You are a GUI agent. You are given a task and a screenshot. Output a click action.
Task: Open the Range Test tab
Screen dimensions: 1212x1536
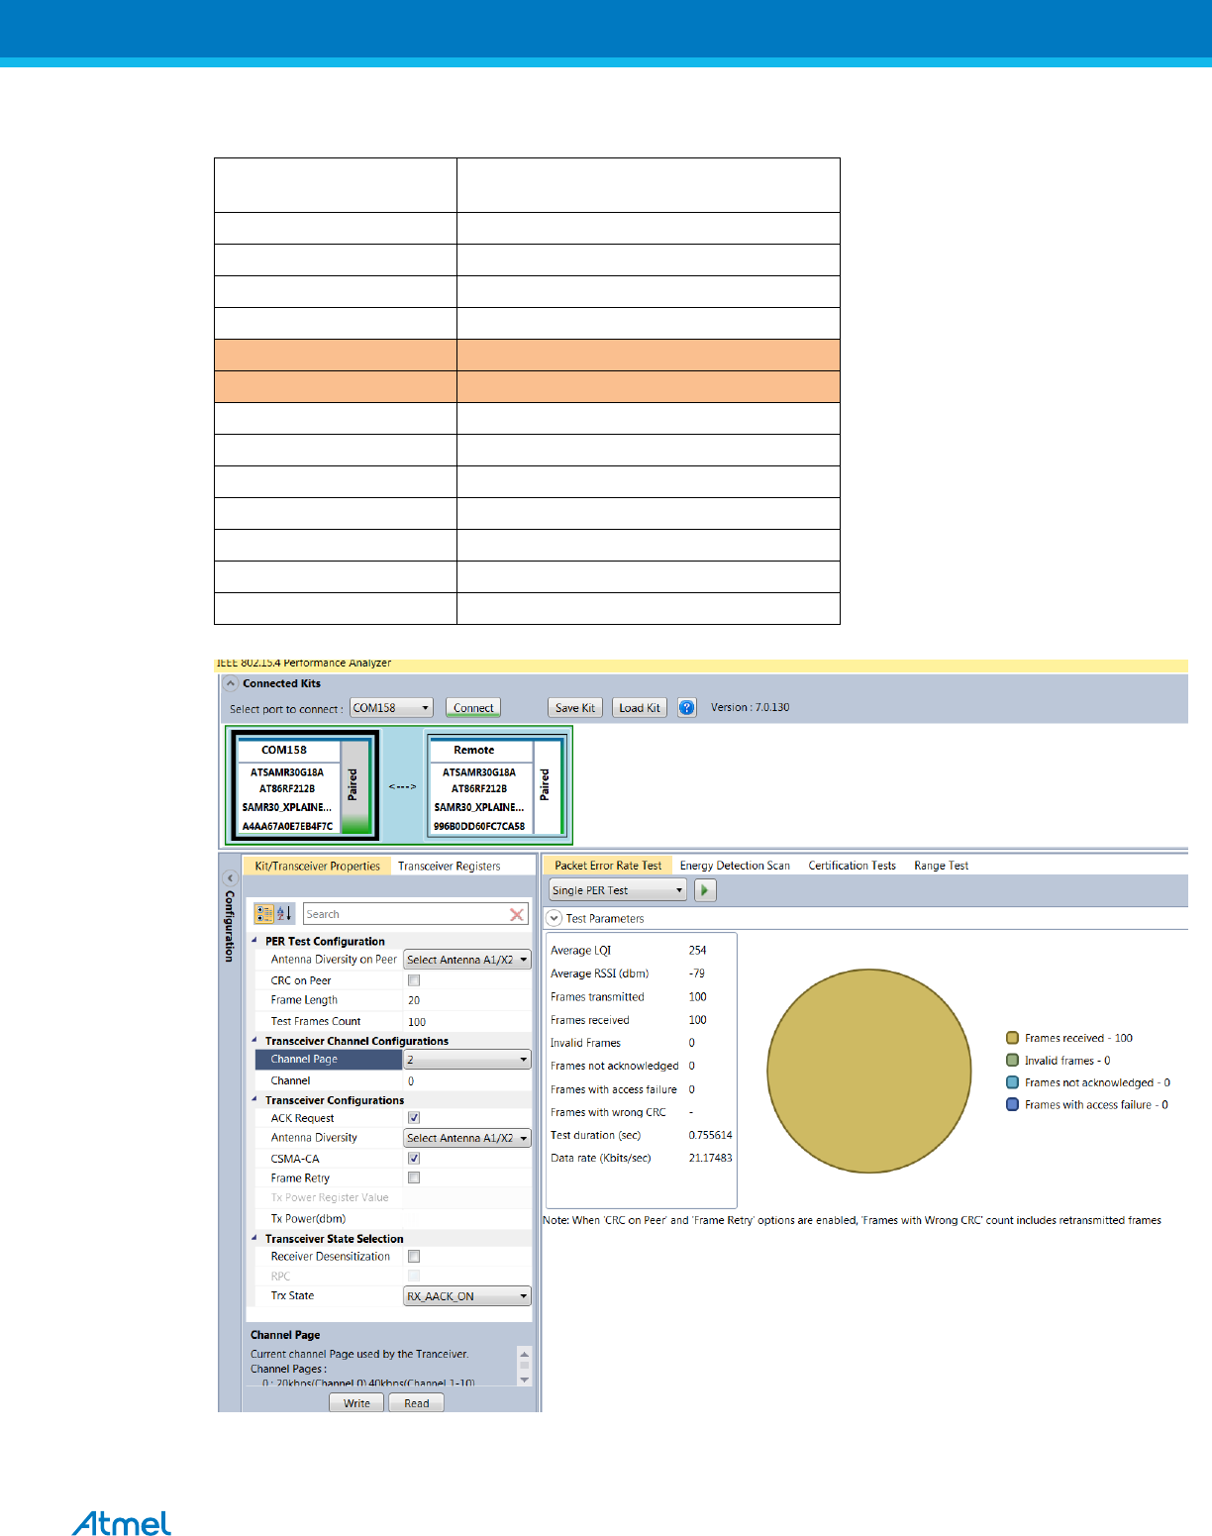[x=941, y=866]
